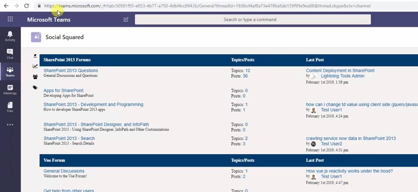
Task: Click the Search or type a command box
Action: (x=253, y=19)
